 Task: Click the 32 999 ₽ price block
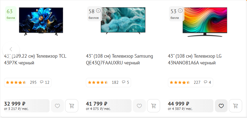click(27, 106)
